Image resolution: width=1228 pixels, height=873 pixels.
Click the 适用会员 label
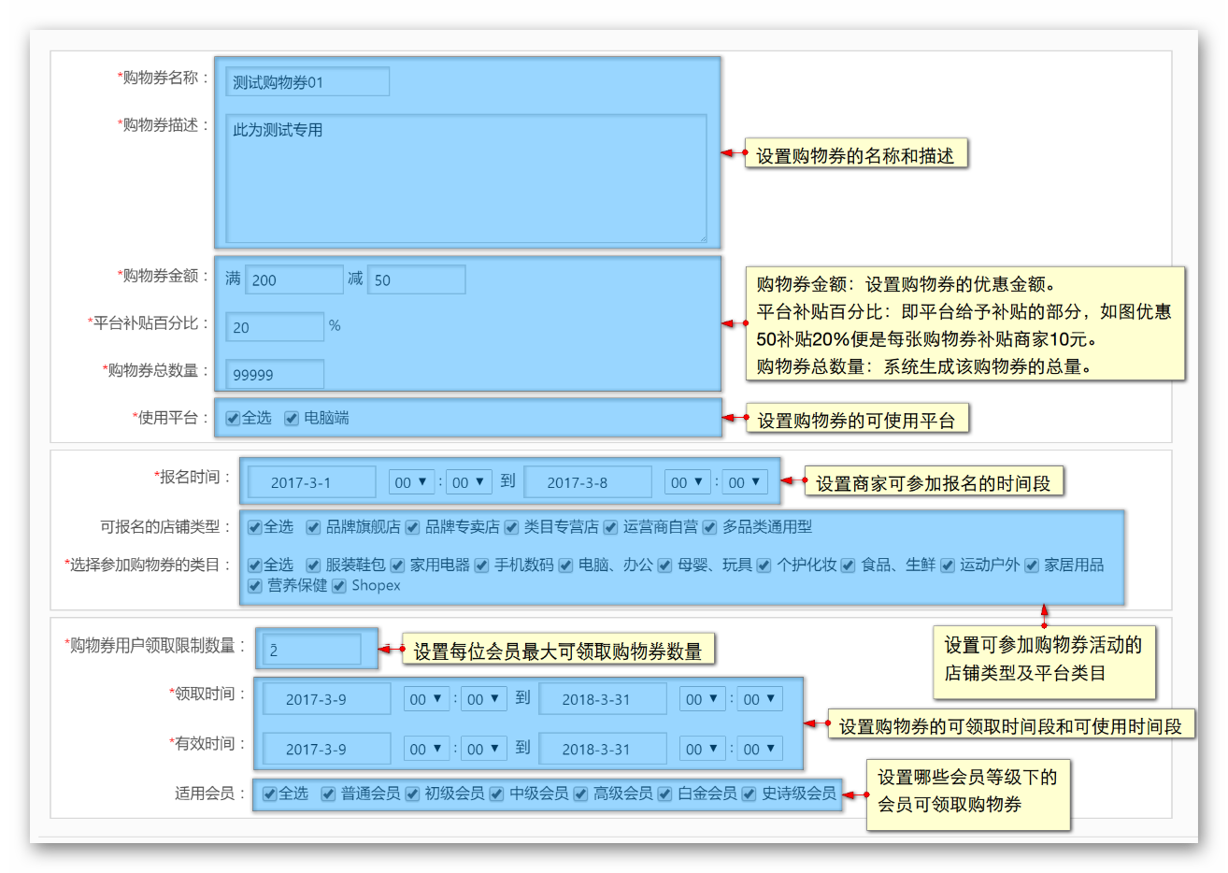point(209,794)
